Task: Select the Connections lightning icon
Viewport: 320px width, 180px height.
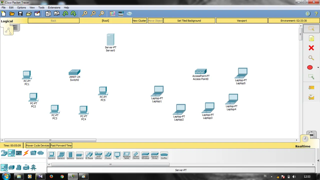Action: click(26, 153)
